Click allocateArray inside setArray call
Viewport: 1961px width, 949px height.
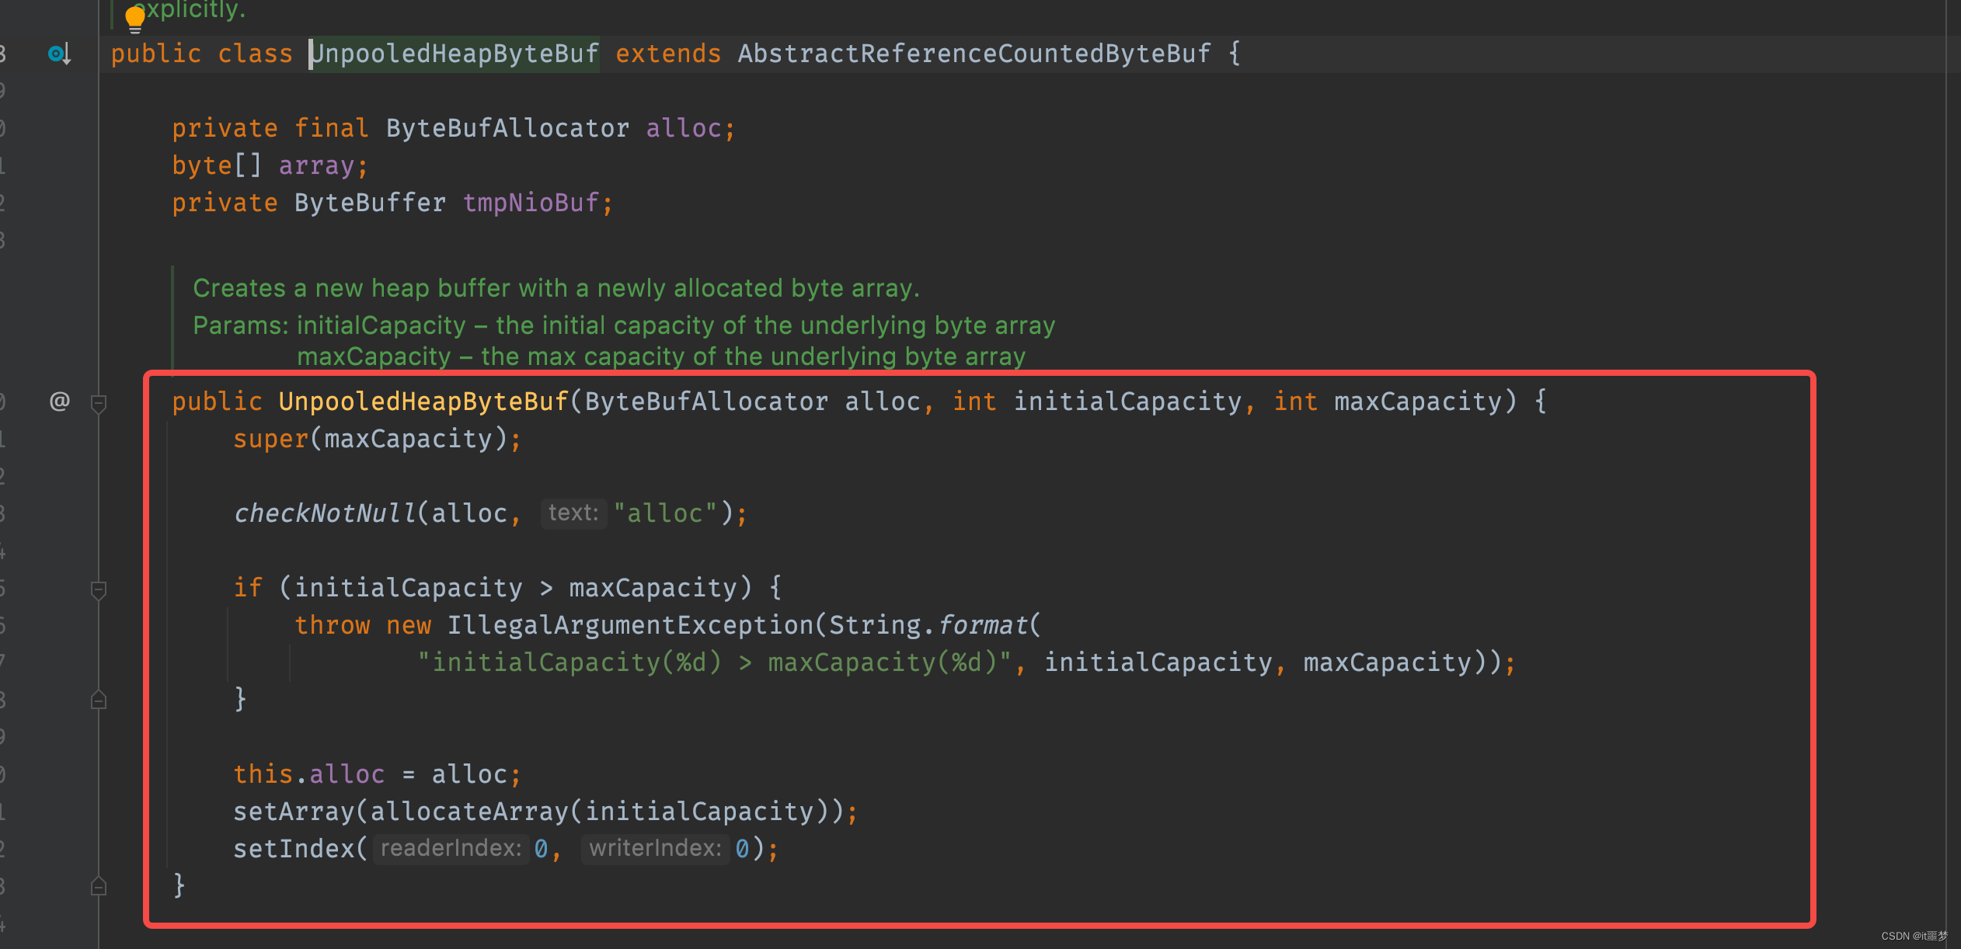(469, 812)
